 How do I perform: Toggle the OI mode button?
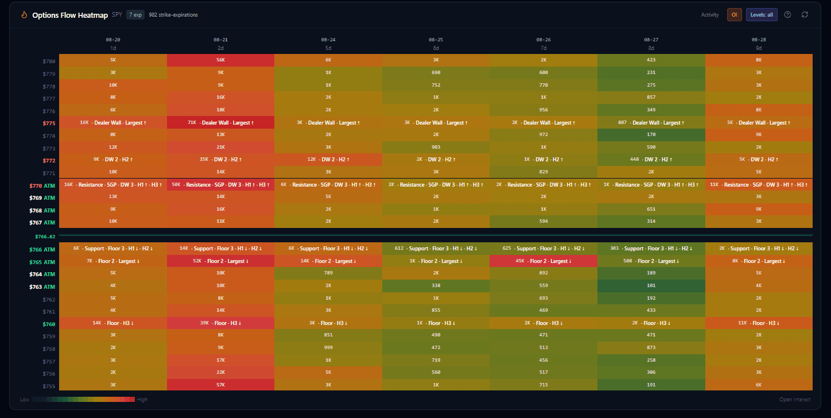point(735,15)
